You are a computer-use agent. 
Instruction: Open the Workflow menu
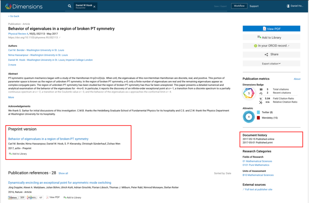(239, 6)
